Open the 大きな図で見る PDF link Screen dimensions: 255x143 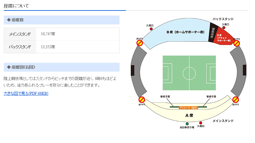pos(26,94)
